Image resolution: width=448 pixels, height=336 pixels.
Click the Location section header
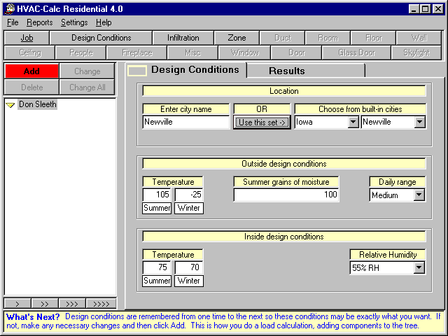coord(284,91)
